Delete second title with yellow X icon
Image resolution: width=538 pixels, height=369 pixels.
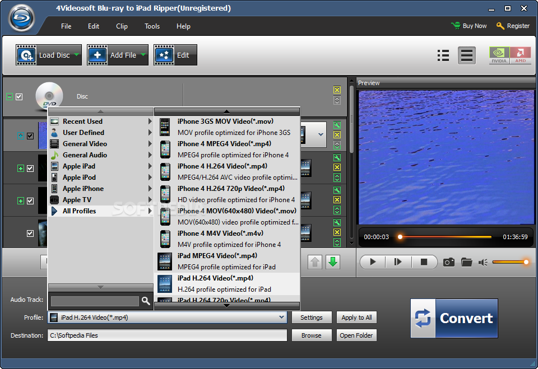pyautogui.click(x=337, y=167)
